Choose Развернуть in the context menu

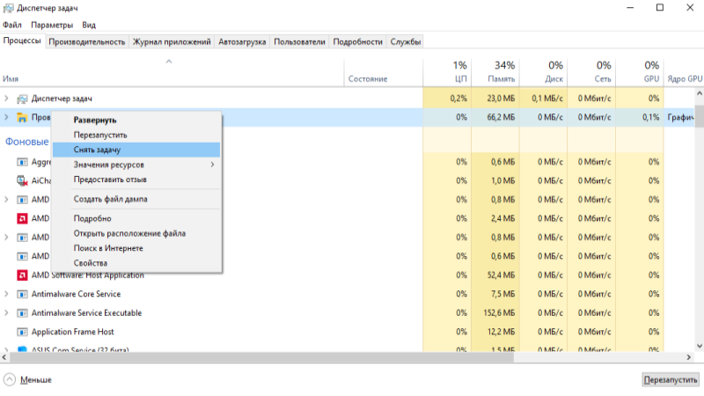[x=136, y=121]
